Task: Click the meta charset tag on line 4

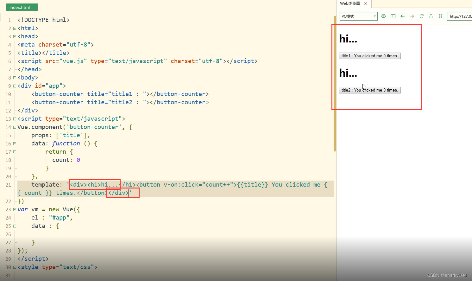Action: click(x=56, y=45)
